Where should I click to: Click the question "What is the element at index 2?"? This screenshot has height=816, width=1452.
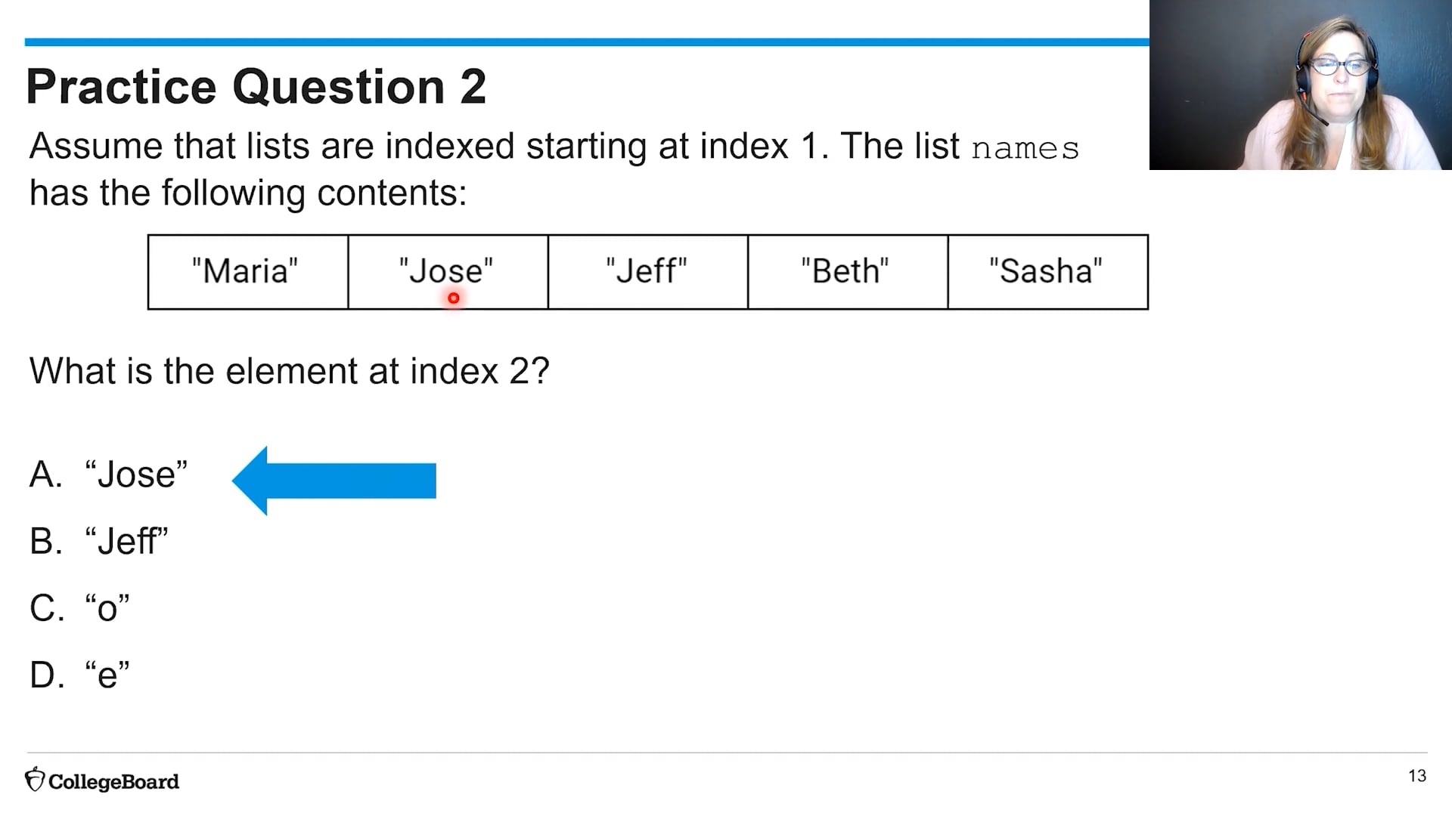(290, 371)
